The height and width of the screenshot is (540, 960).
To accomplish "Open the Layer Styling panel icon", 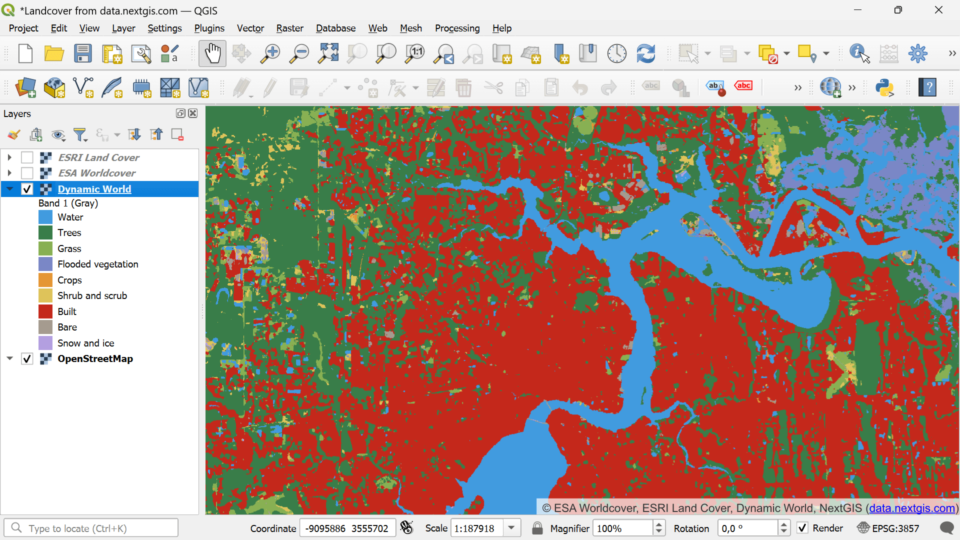I will [x=14, y=134].
